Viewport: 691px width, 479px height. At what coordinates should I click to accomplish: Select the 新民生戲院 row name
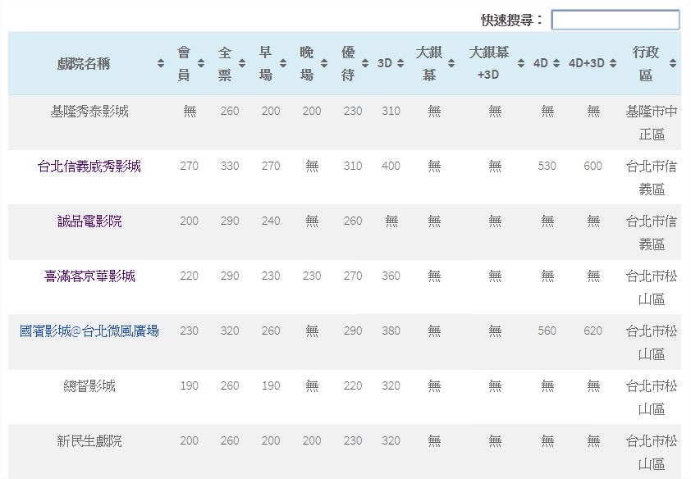click(x=89, y=441)
